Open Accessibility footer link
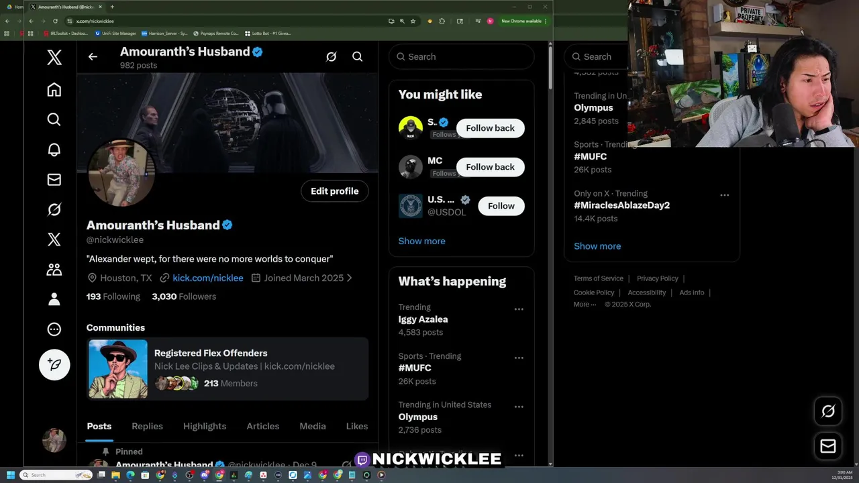 647,292
